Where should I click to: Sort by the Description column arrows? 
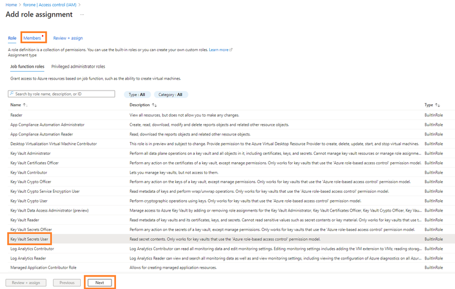[154, 105]
